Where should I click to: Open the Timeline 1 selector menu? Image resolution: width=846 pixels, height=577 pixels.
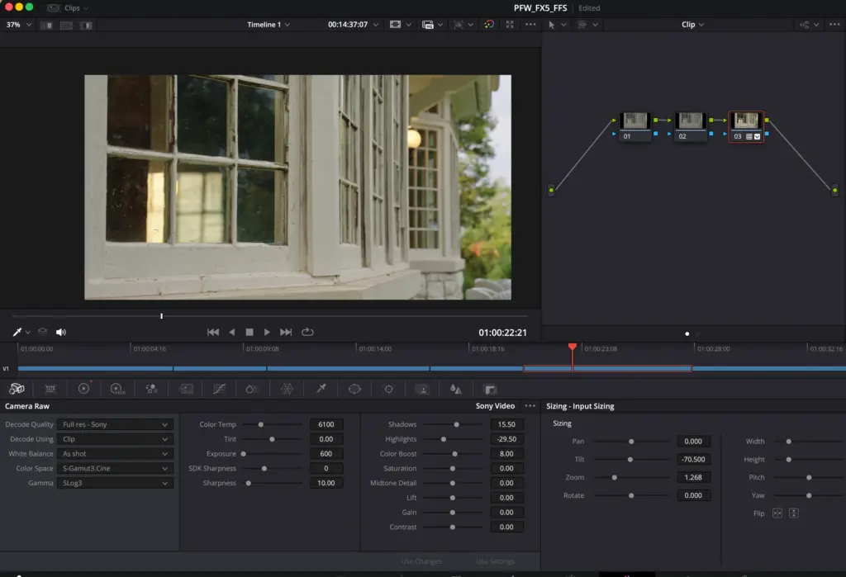269,24
